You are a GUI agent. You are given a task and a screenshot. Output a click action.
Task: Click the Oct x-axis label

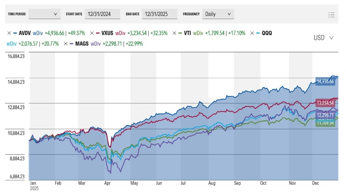(x=263, y=183)
